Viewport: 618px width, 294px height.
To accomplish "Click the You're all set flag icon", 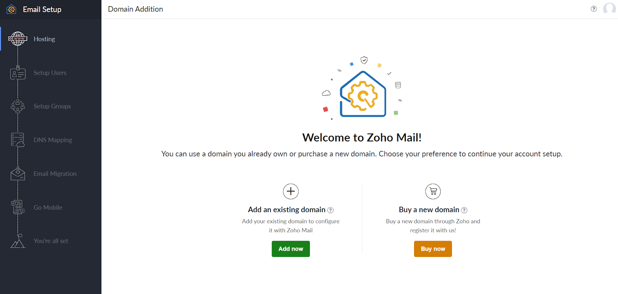I will (x=18, y=241).
